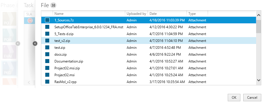Collapse the Task panel arrow
263x103 pixels.
click(x=35, y=44)
